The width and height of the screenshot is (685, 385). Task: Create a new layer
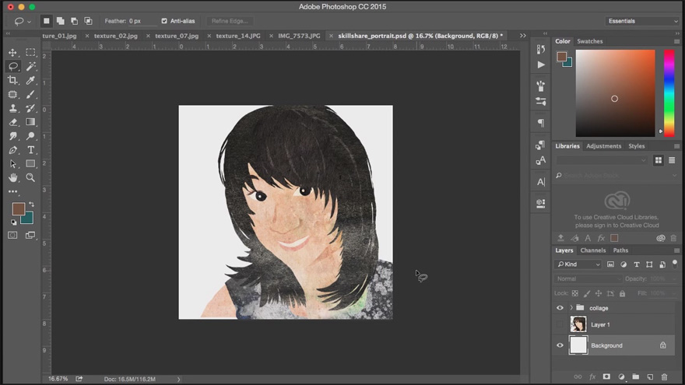pyautogui.click(x=650, y=376)
